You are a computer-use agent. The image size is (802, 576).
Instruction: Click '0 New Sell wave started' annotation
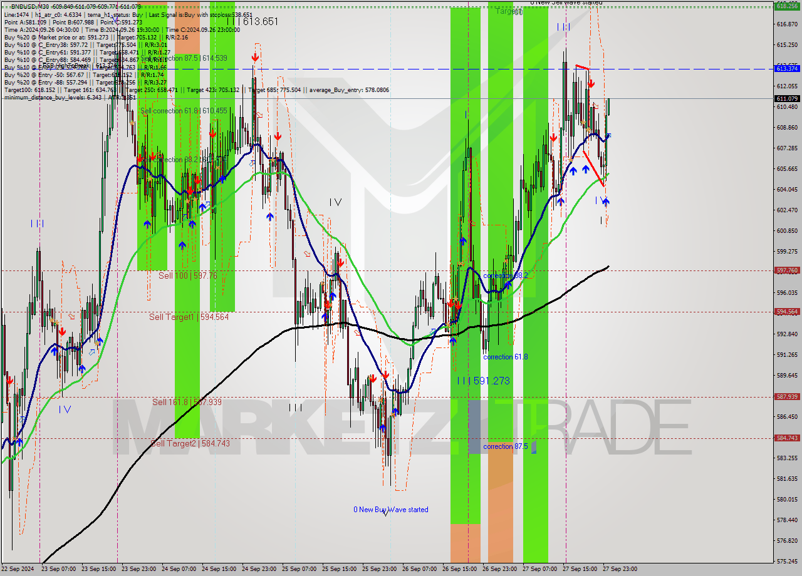pos(567,3)
